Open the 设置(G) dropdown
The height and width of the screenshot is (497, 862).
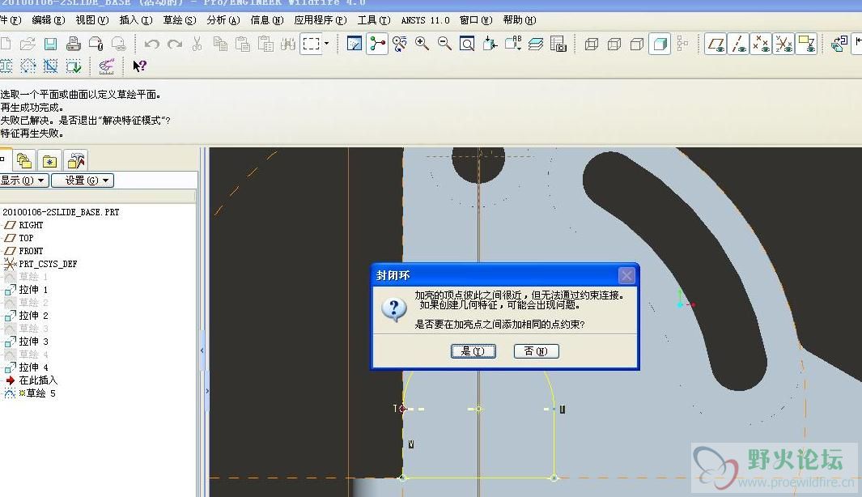point(83,181)
